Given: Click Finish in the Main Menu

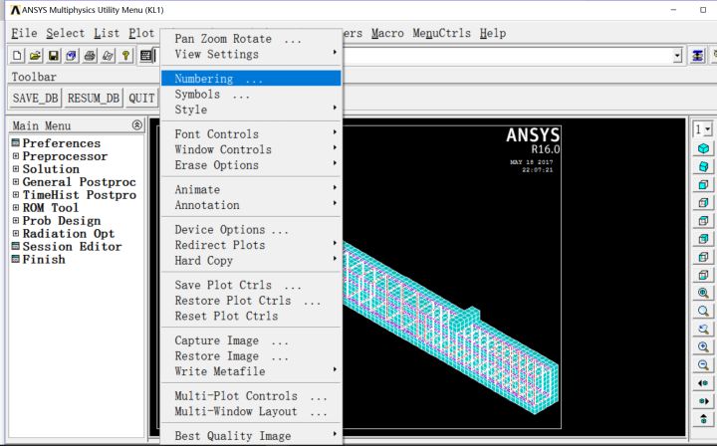Looking at the screenshot, I should coord(44,259).
